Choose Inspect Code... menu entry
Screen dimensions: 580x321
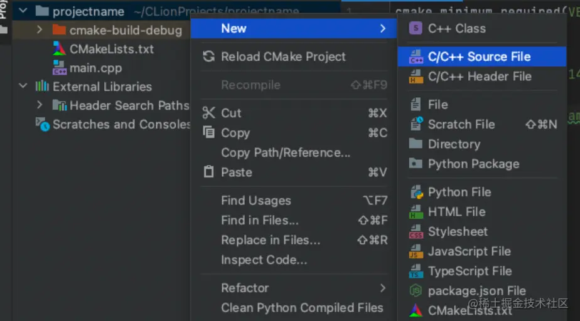click(294, 260)
